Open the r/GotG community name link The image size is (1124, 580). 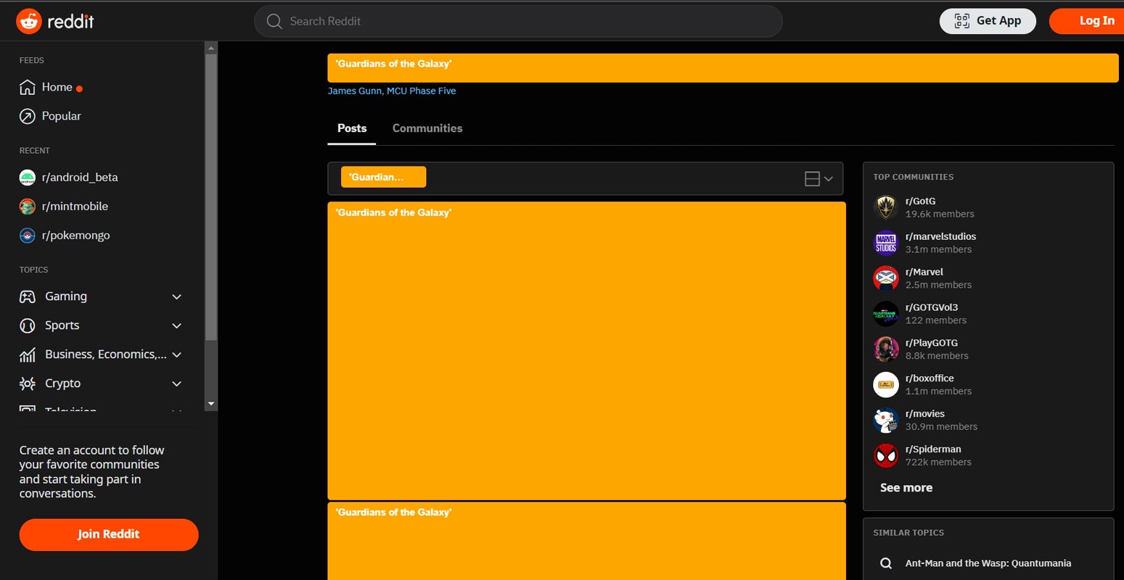click(921, 202)
